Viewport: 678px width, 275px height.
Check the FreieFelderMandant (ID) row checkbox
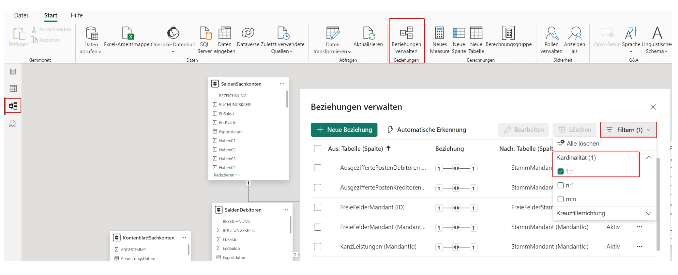point(318,207)
